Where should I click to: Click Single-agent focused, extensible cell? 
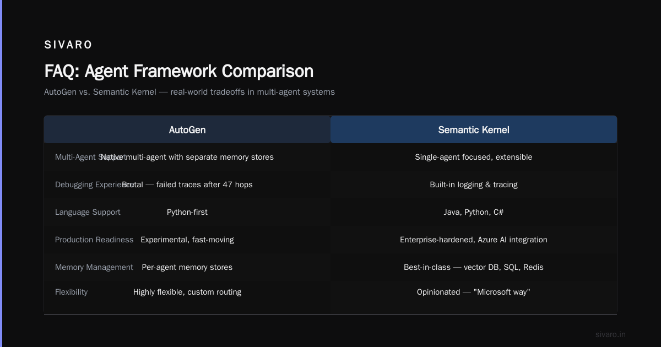coord(474,157)
